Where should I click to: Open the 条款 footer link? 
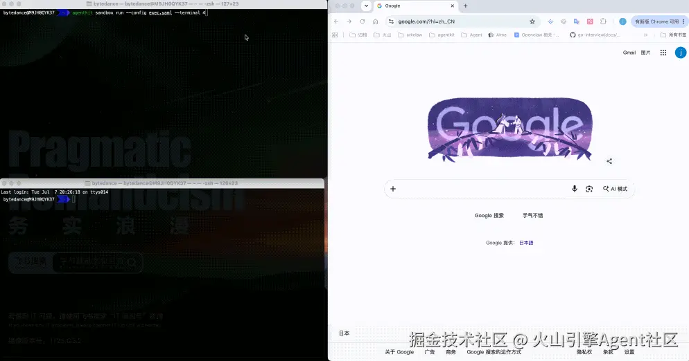point(608,352)
